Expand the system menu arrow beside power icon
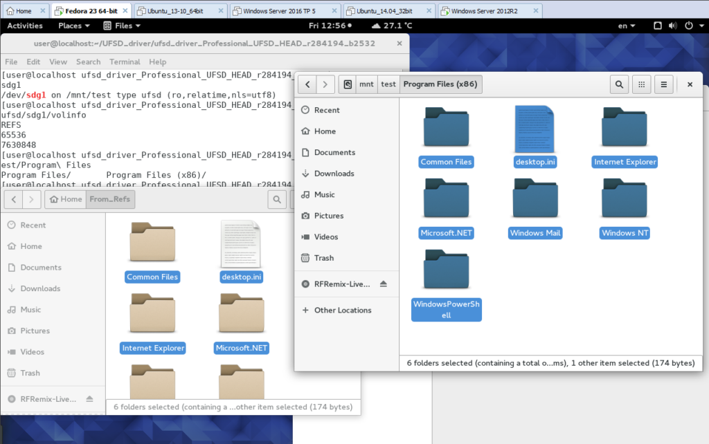Image resolution: width=709 pixels, height=444 pixels. click(702, 26)
